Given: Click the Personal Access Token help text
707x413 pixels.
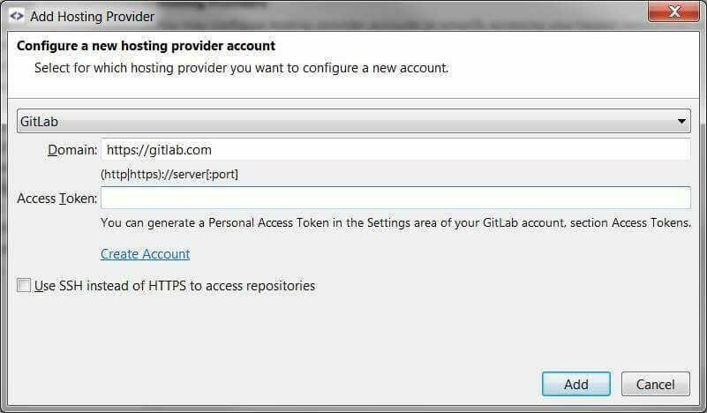Looking at the screenshot, I should tap(396, 222).
